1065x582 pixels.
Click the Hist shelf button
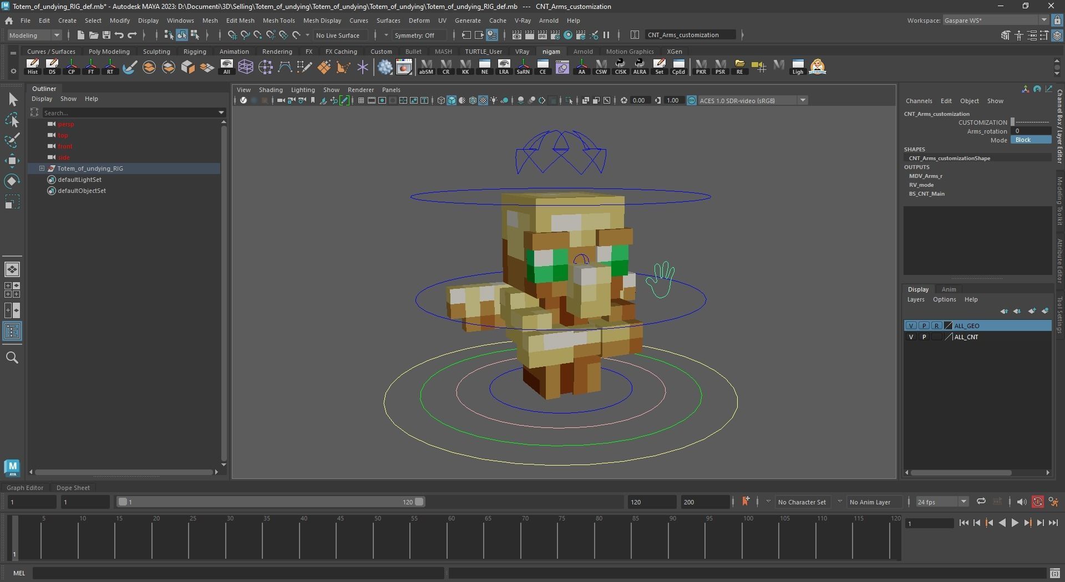(33, 67)
